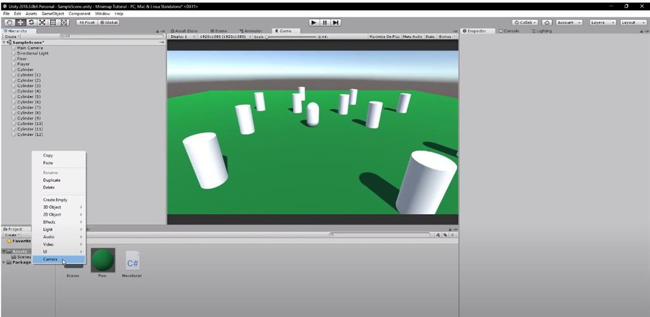Open the SampleScene options menu icon
Image resolution: width=650 pixels, height=317 pixels.
(x=162, y=43)
